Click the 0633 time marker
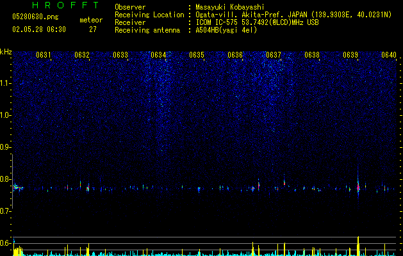The height and width of the screenshot is (256, 403). [120, 55]
